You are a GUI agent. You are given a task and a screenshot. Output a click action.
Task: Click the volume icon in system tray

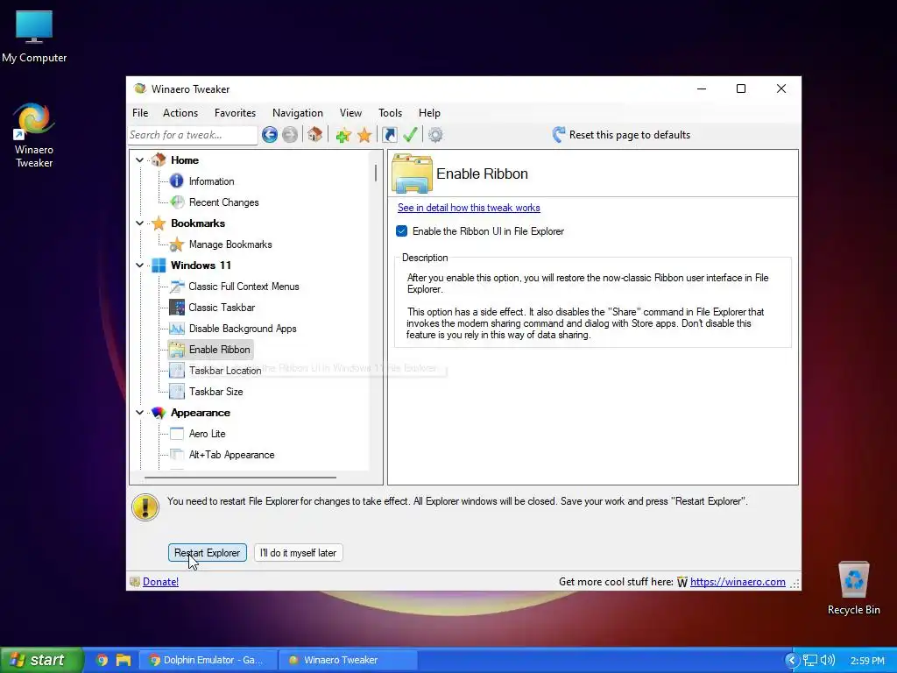click(827, 660)
